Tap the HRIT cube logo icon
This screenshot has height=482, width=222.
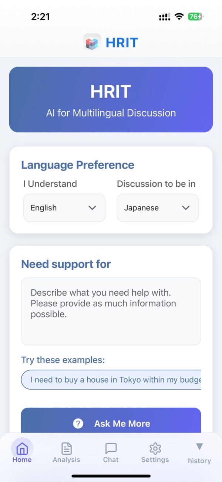92,43
